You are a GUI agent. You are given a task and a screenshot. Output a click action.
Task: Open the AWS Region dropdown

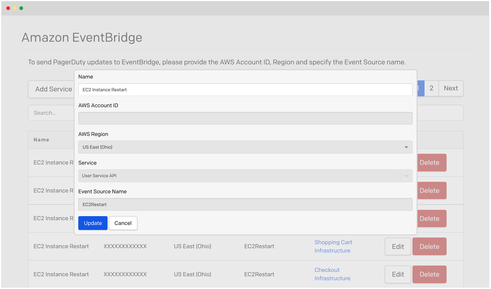pyautogui.click(x=245, y=147)
